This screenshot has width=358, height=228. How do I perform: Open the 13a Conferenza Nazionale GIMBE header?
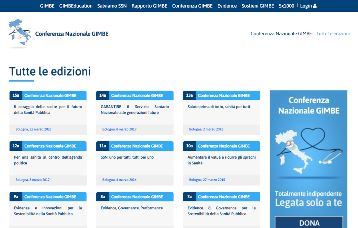click(222, 96)
